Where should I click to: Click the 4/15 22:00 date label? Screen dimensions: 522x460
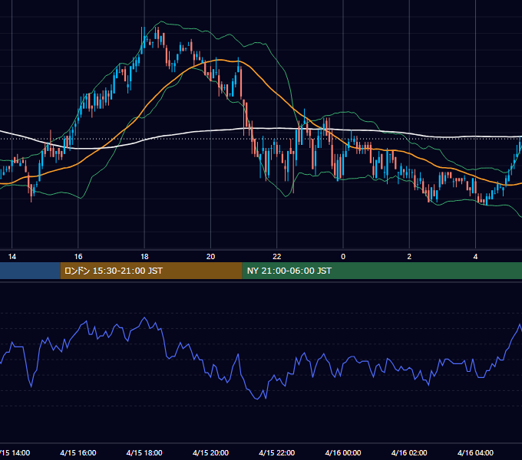tap(277, 452)
